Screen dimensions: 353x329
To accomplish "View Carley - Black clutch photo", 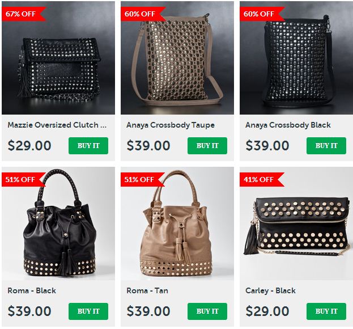I will tap(296, 223).
